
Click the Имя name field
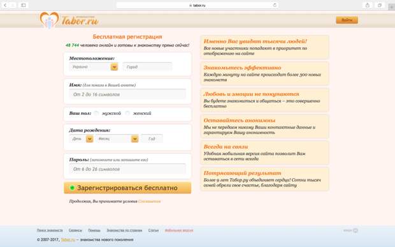pos(127,94)
